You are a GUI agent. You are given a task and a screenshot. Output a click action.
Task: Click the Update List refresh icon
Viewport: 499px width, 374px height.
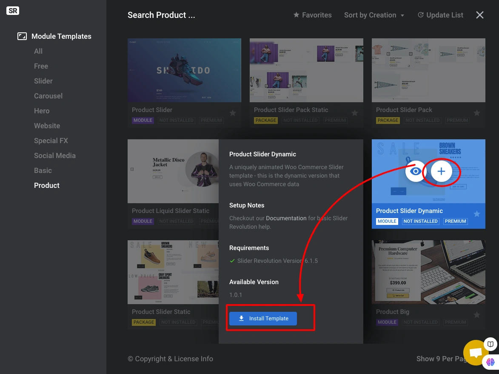421,14
